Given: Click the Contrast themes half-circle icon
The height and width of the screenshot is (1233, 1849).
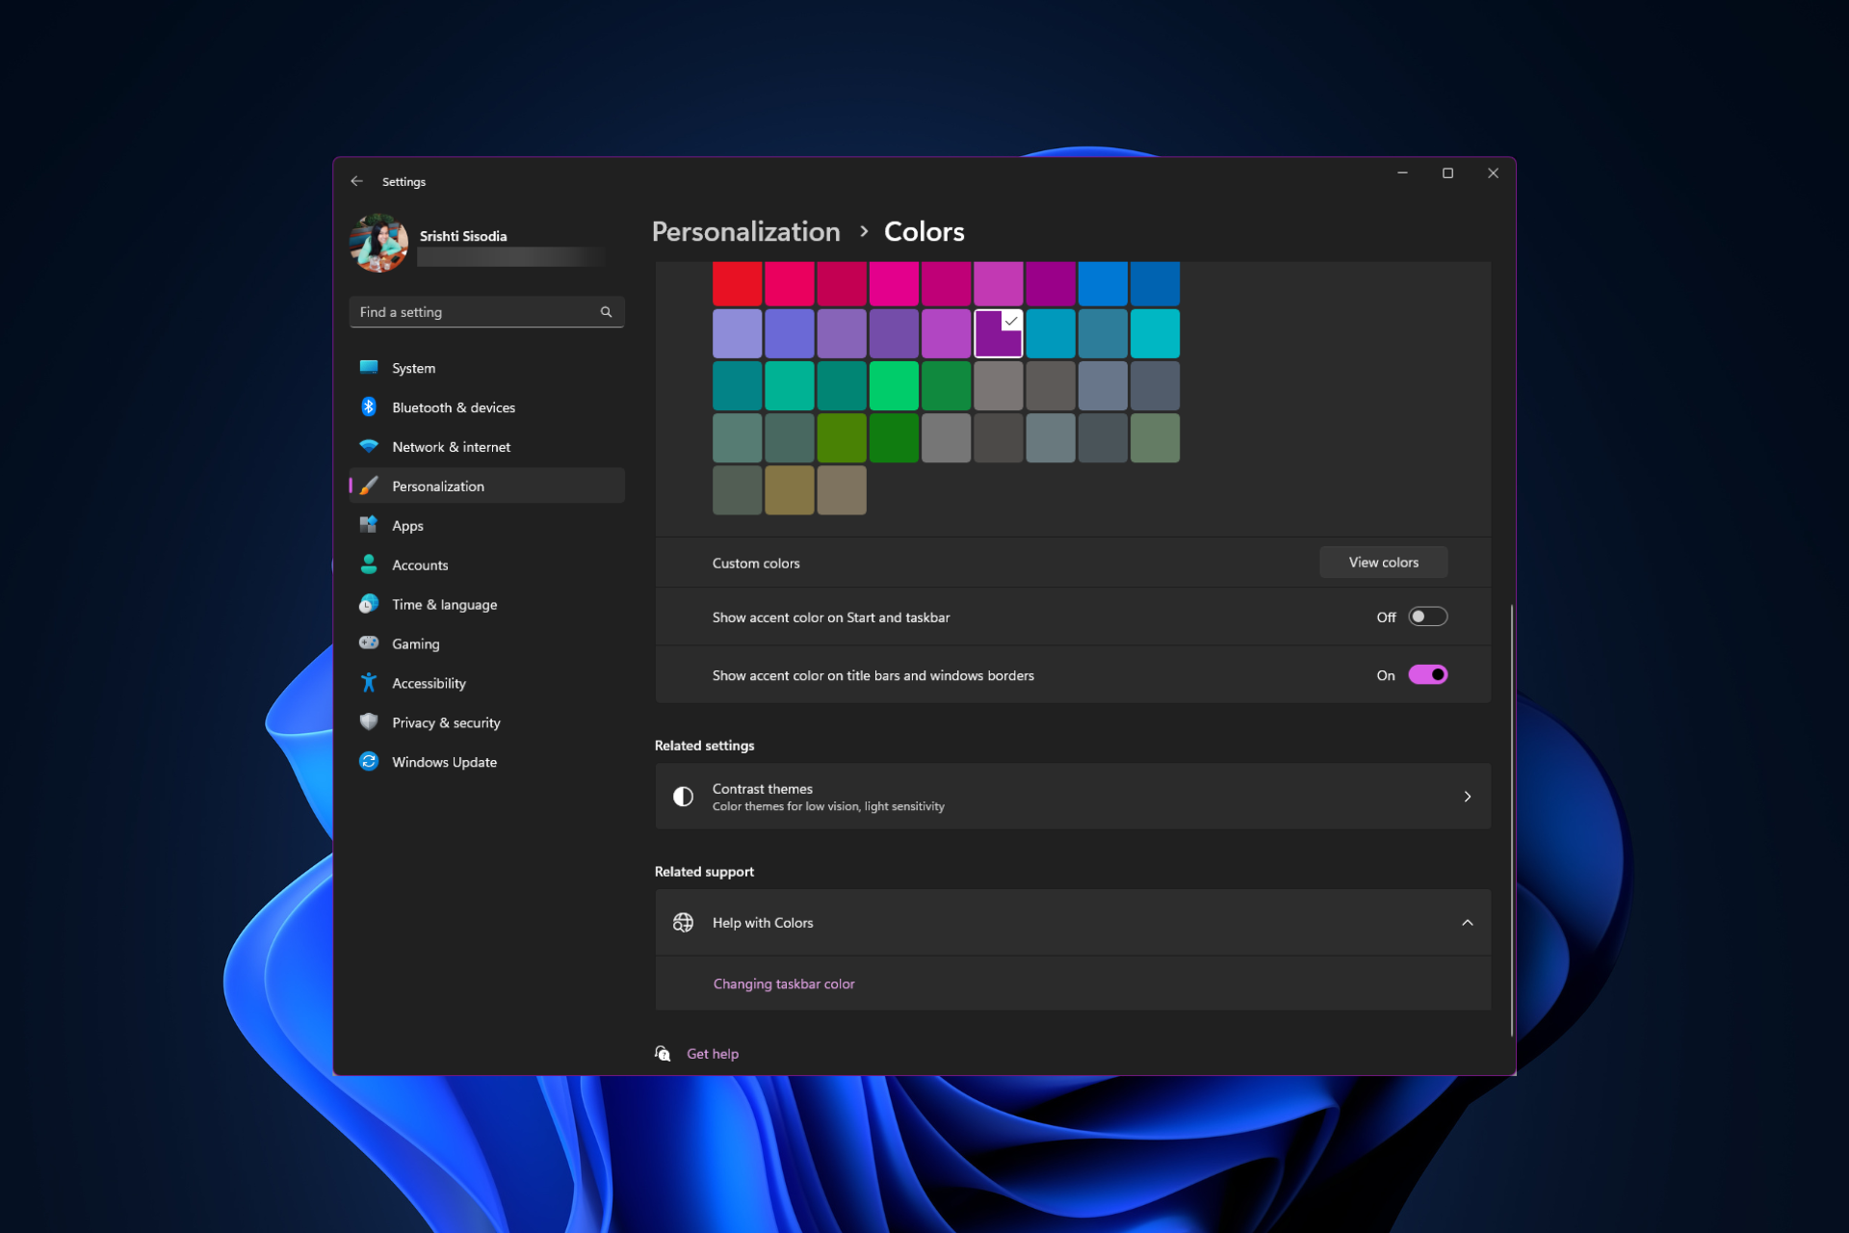Looking at the screenshot, I should coord(684,796).
